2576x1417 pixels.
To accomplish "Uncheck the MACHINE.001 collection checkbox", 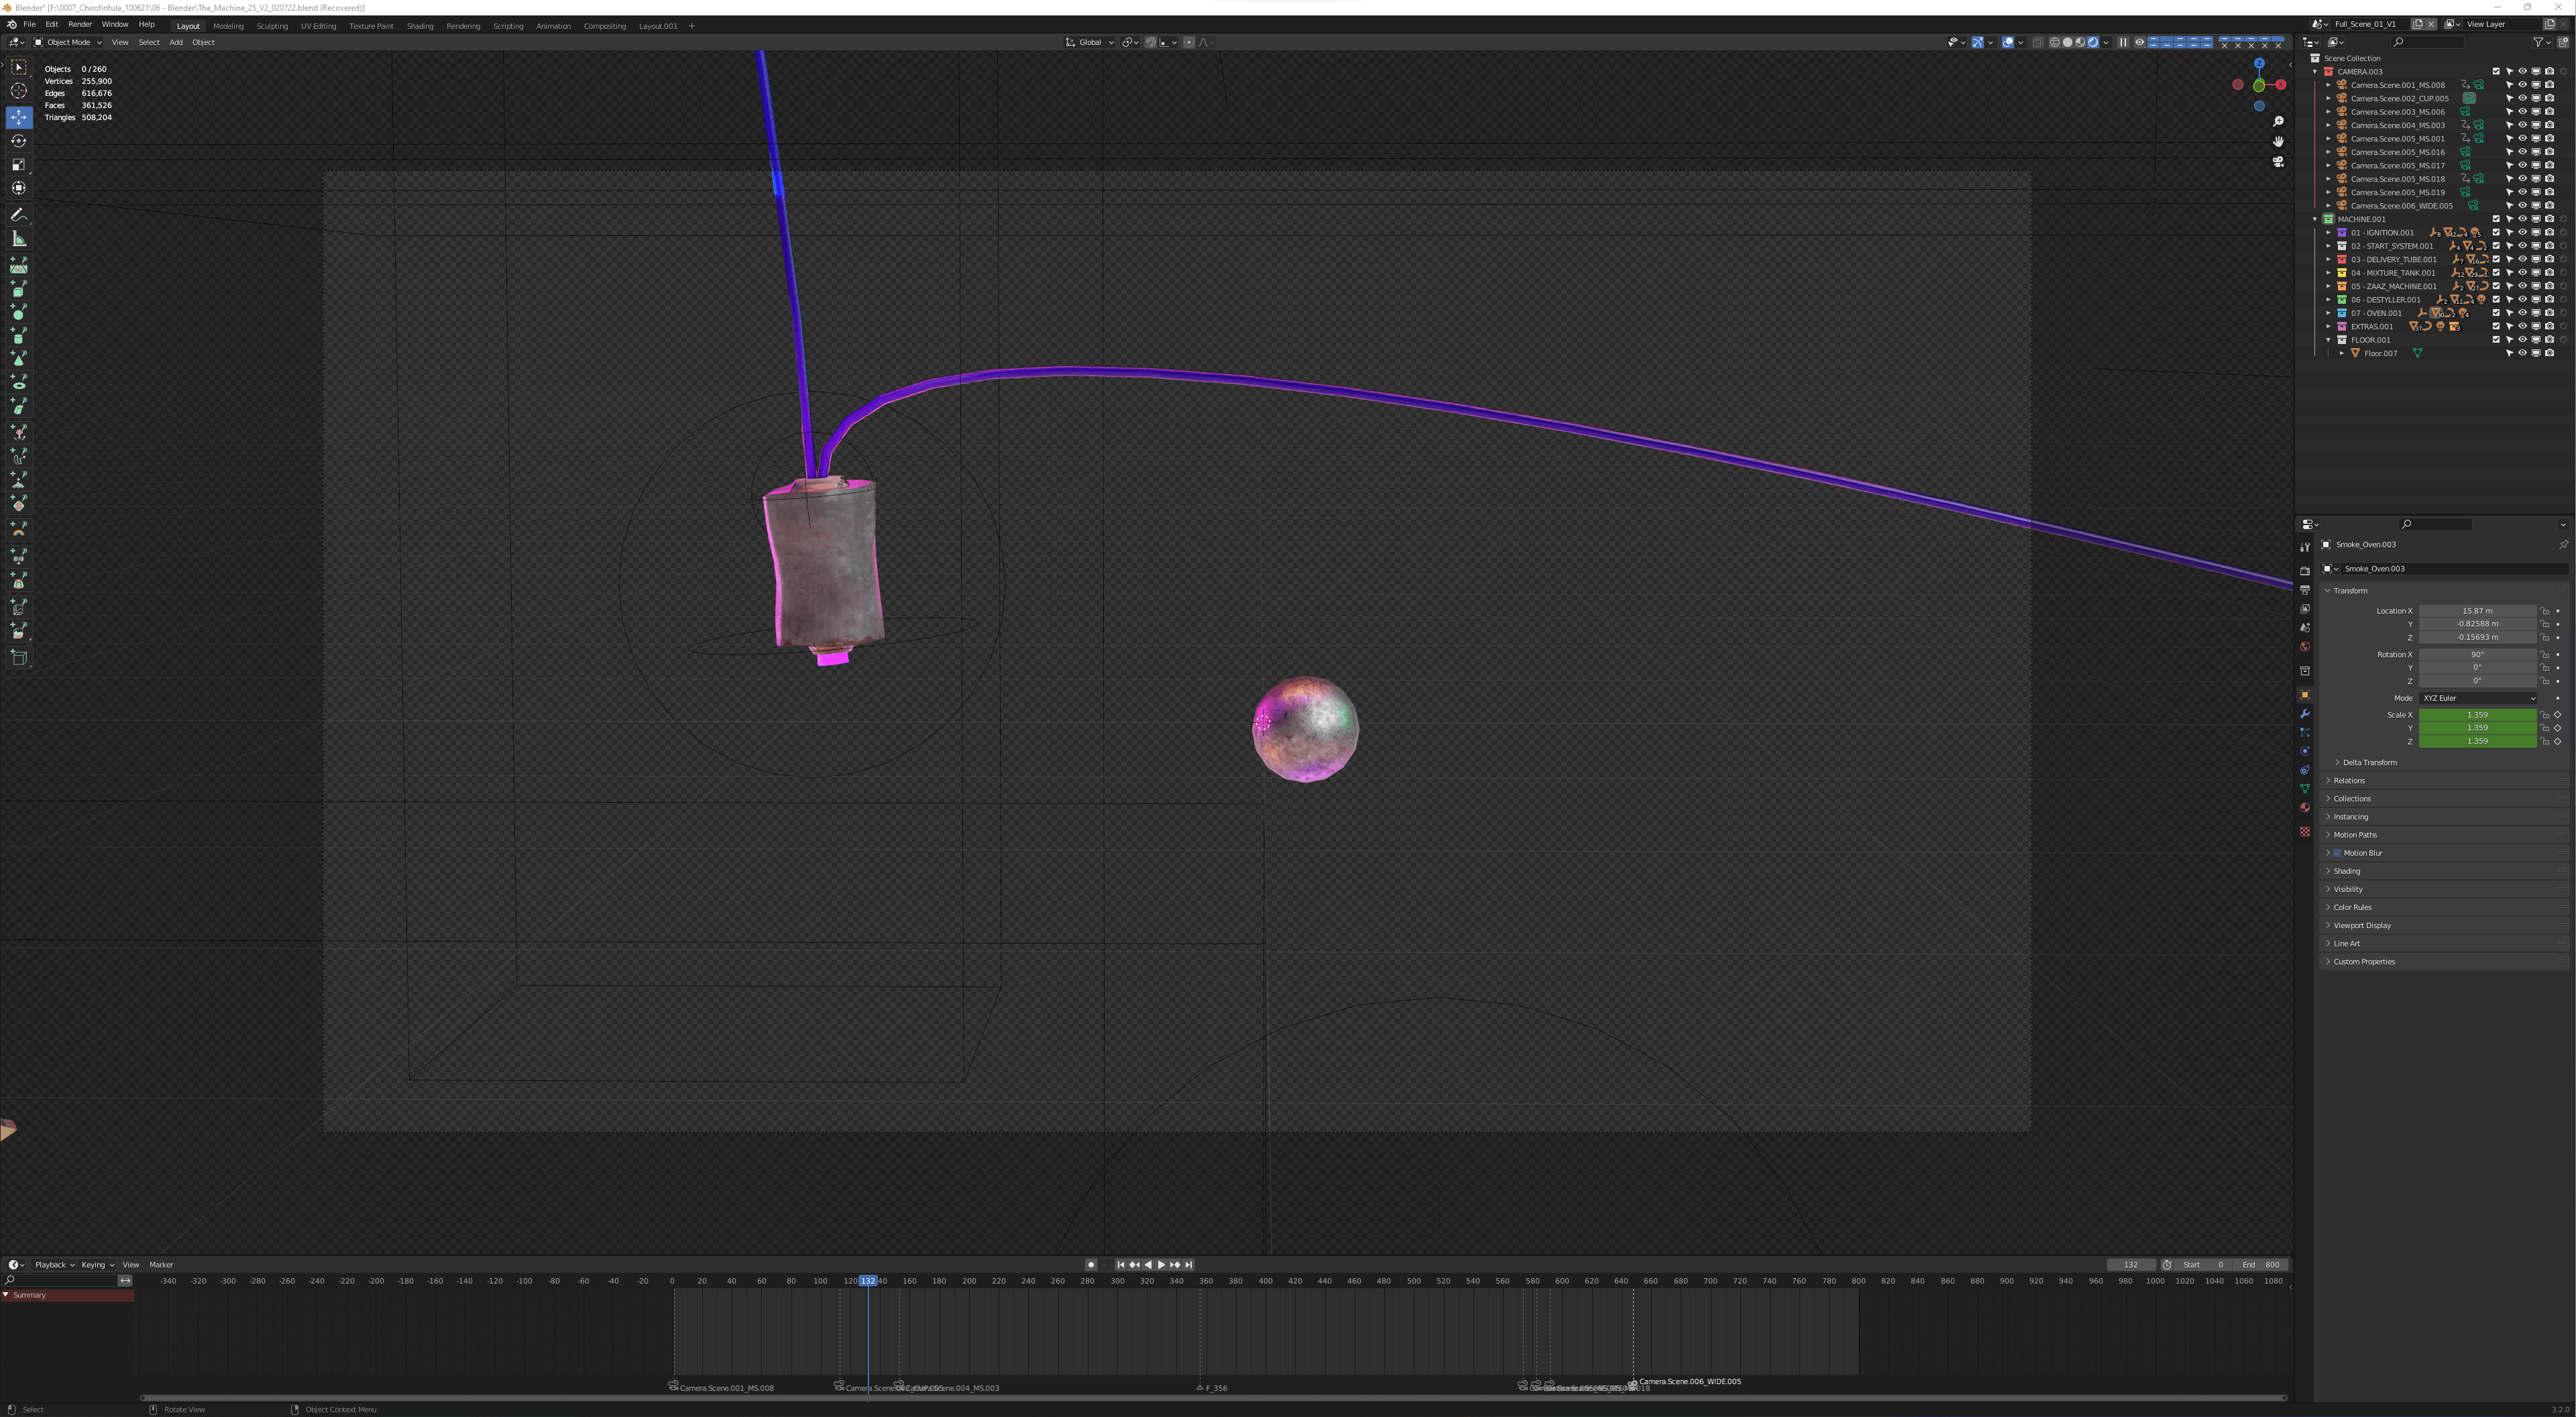I will (2496, 219).
